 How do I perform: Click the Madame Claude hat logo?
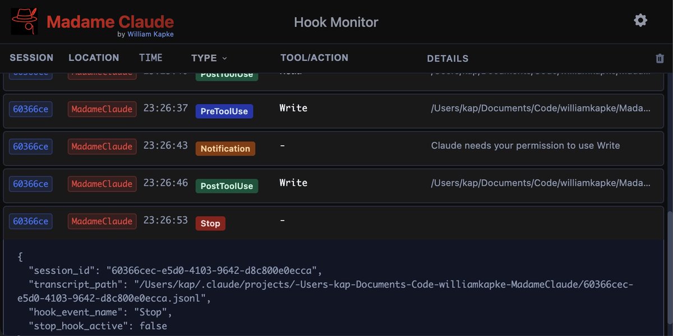pos(24,22)
